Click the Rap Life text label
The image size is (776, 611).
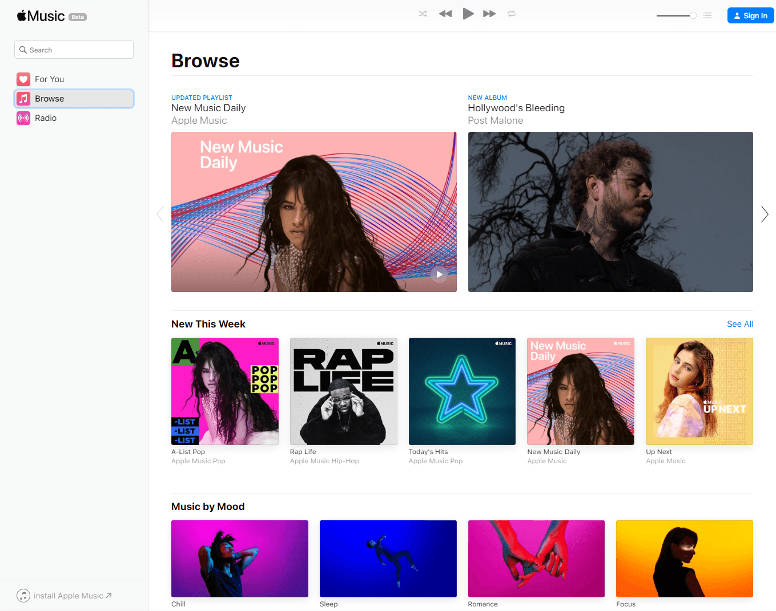coord(303,452)
